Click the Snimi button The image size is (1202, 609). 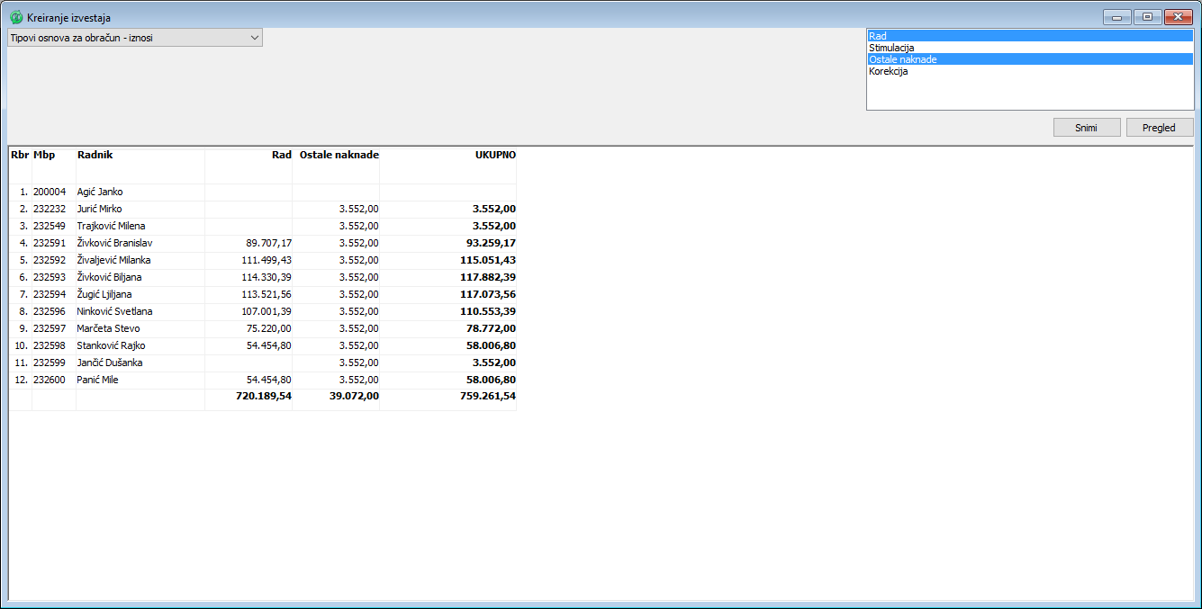pyautogui.click(x=1086, y=128)
